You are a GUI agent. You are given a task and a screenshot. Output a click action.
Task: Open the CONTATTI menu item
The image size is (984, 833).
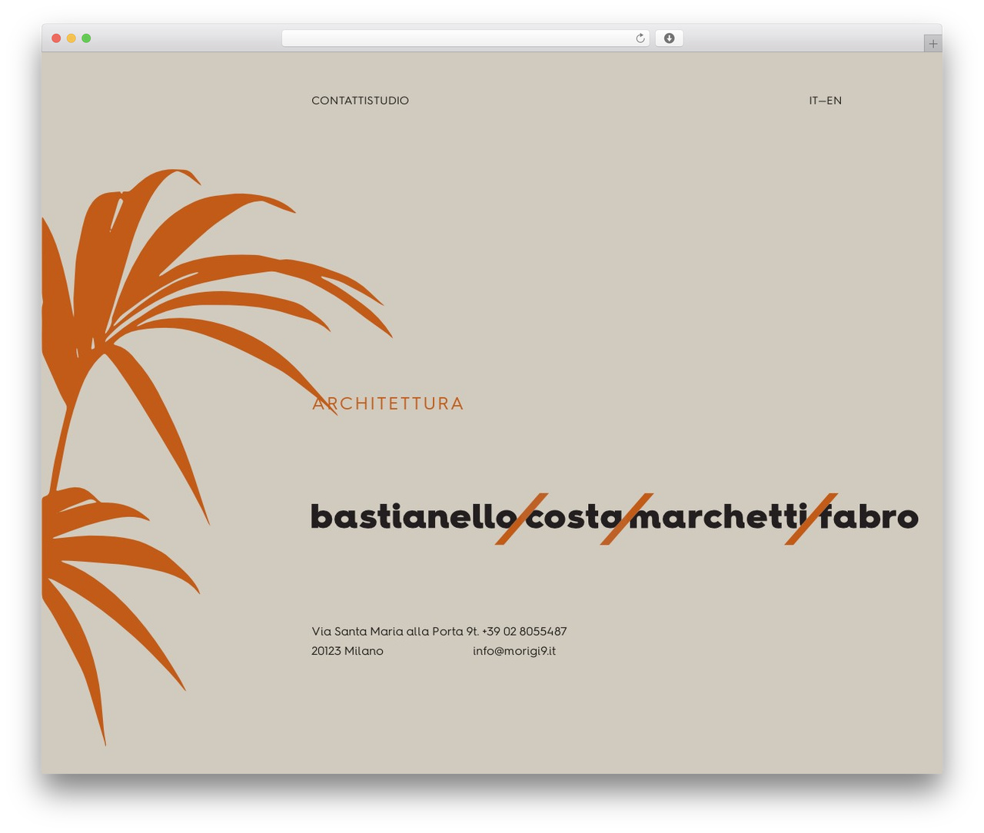point(337,101)
